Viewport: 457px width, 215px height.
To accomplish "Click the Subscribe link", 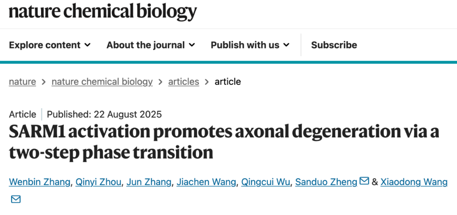I will (x=334, y=45).
